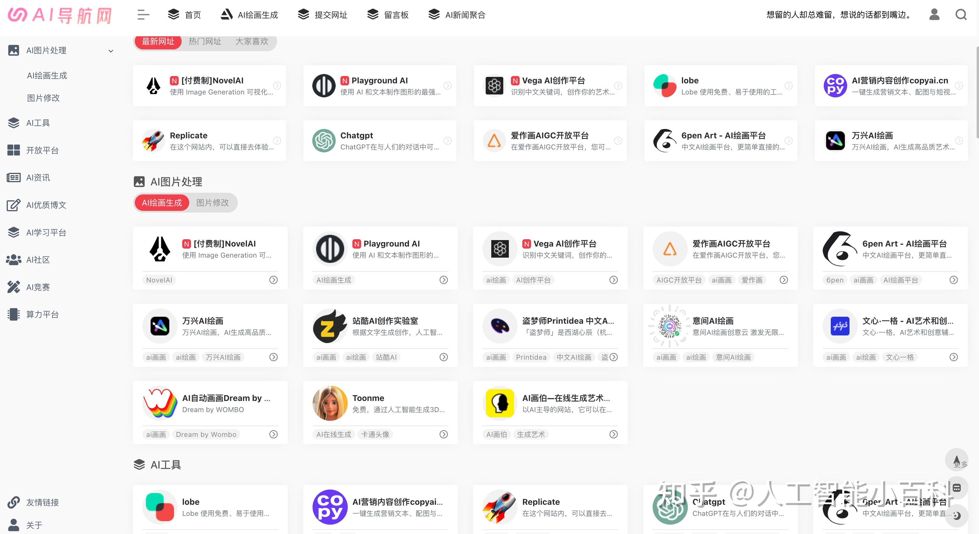The width and height of the screenshot is (979, 534).
Task: Click the 6pen Art logo in latest sites
Action: coord(665,141)
